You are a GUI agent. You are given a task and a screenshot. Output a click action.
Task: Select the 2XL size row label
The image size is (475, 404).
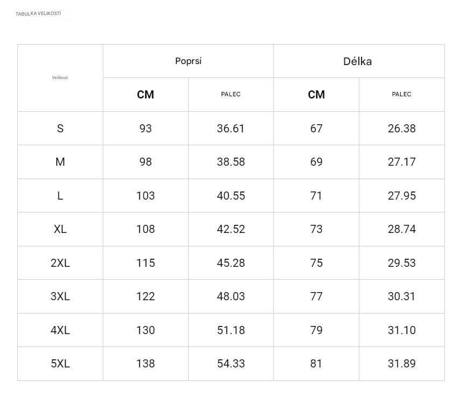(x=60, y=263)
